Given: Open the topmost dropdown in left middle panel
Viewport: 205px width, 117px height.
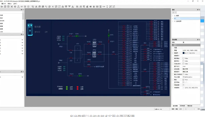Looking at the screenshot, I should pos(22,40).
